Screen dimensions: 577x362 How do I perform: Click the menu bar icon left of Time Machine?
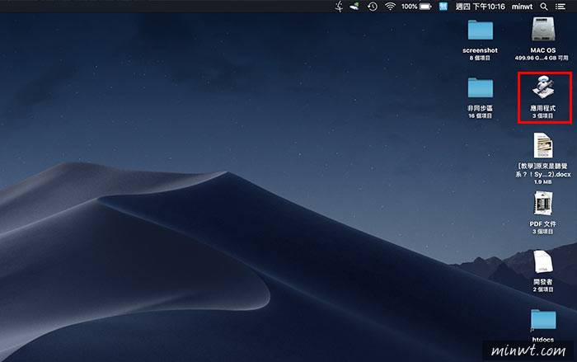click(355, 7)
